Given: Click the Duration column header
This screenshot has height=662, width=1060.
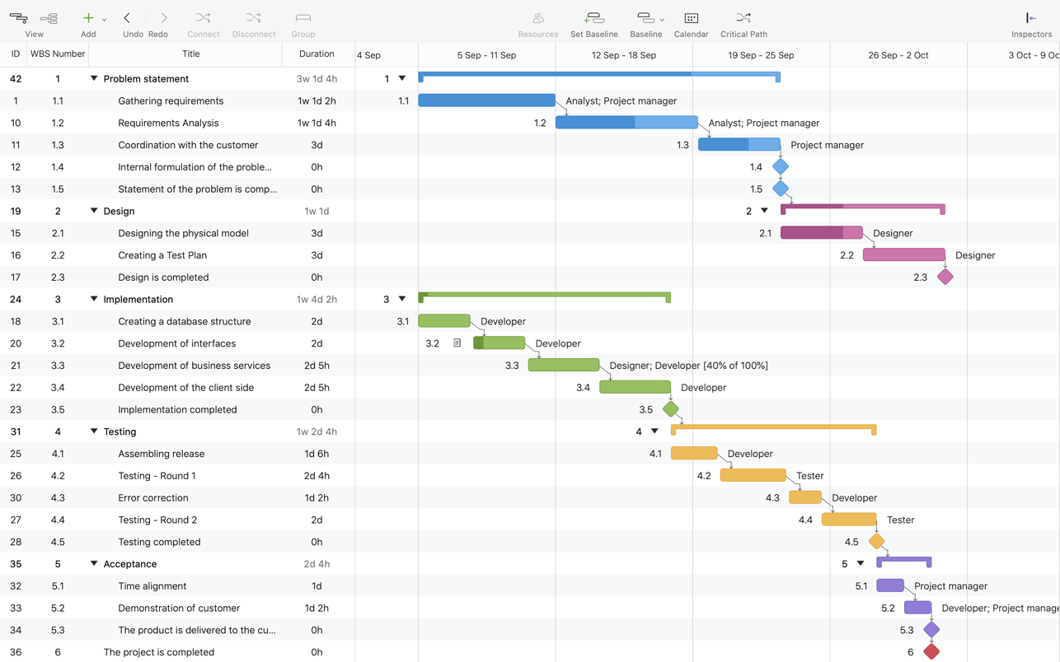Looking at the screenshot, I should (x=317, y=54).
